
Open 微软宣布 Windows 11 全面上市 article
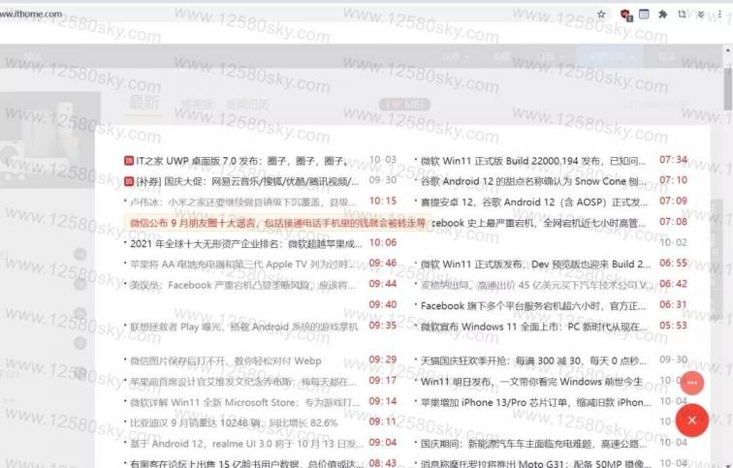pyautogui.click(x=534, y=327)
